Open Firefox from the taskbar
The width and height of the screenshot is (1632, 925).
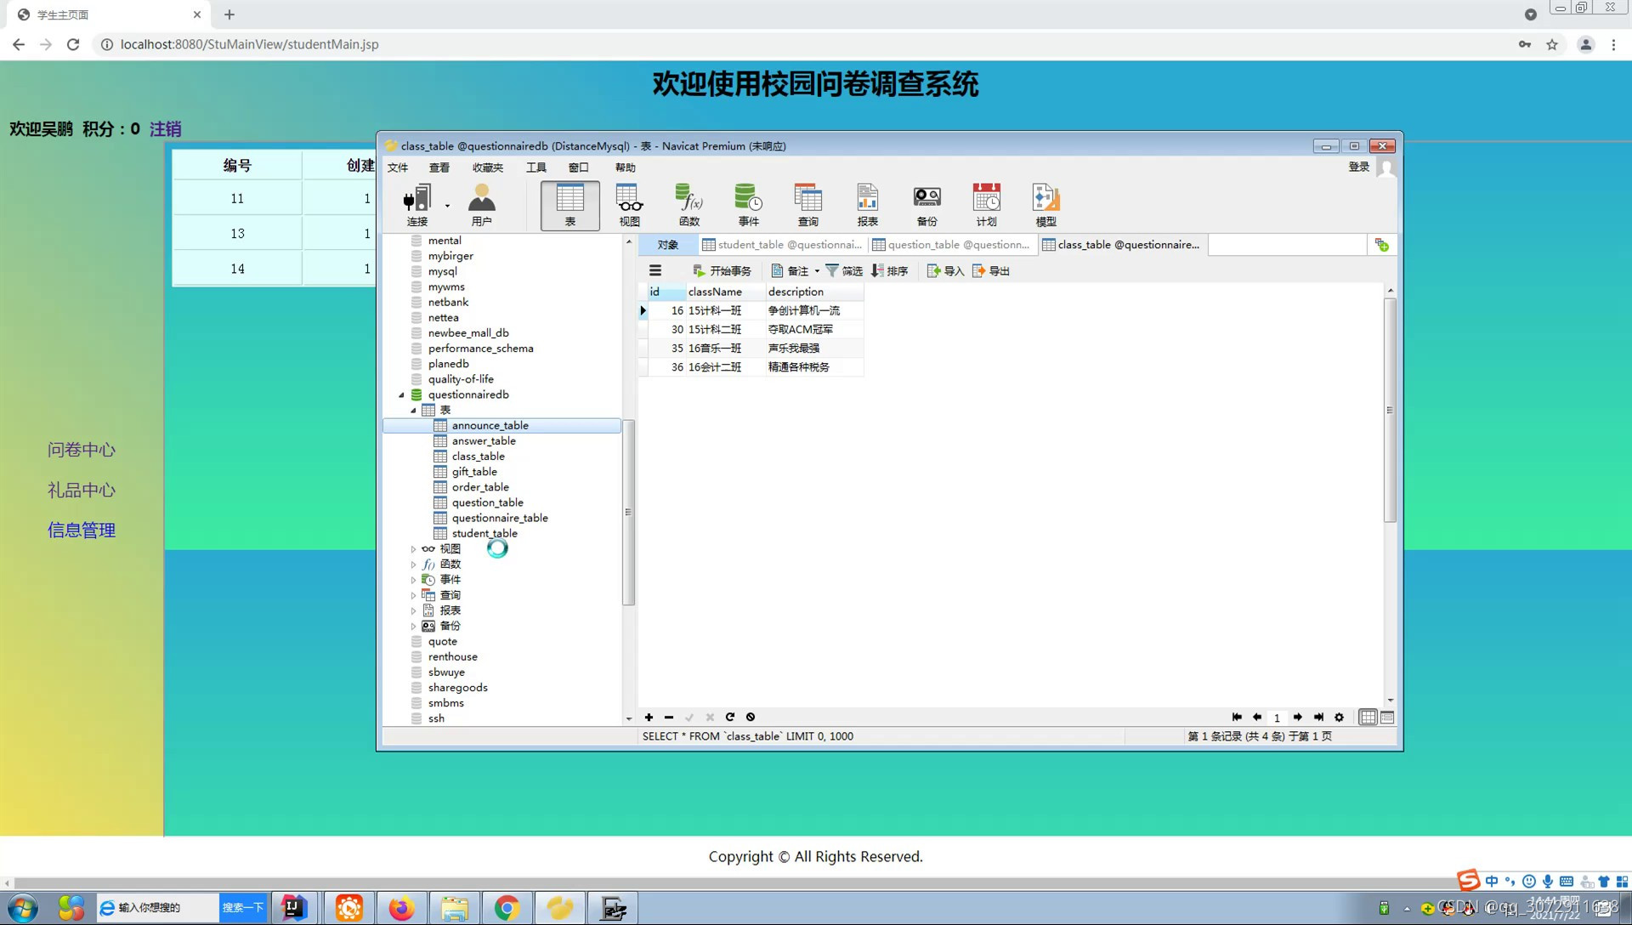(x=401, y=908)
